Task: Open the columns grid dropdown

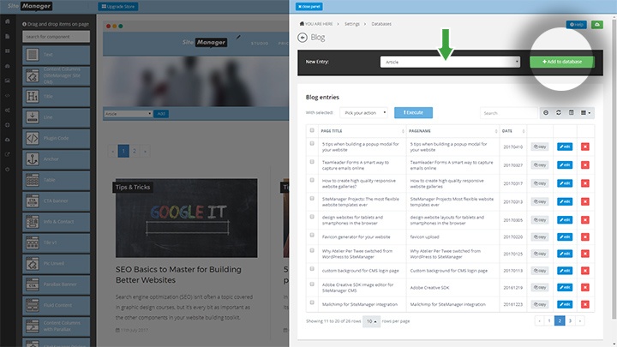Action: (x=586, y=113)
